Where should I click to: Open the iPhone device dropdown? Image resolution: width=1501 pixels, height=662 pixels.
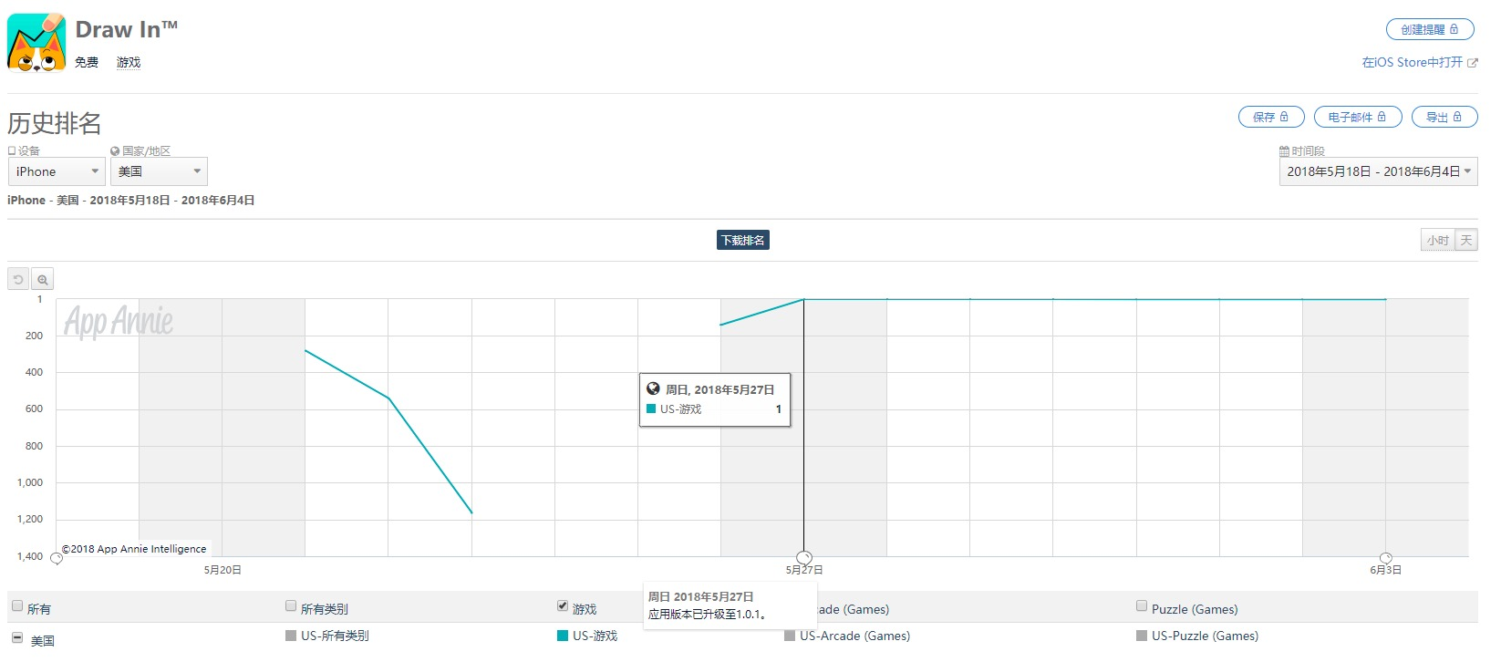click(x=57, y=171)
